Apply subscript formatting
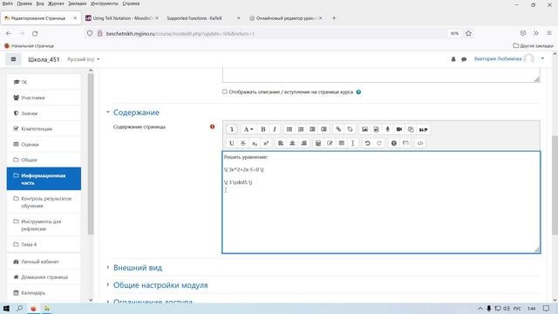This screenshot has height=314, width=558. 255,143
